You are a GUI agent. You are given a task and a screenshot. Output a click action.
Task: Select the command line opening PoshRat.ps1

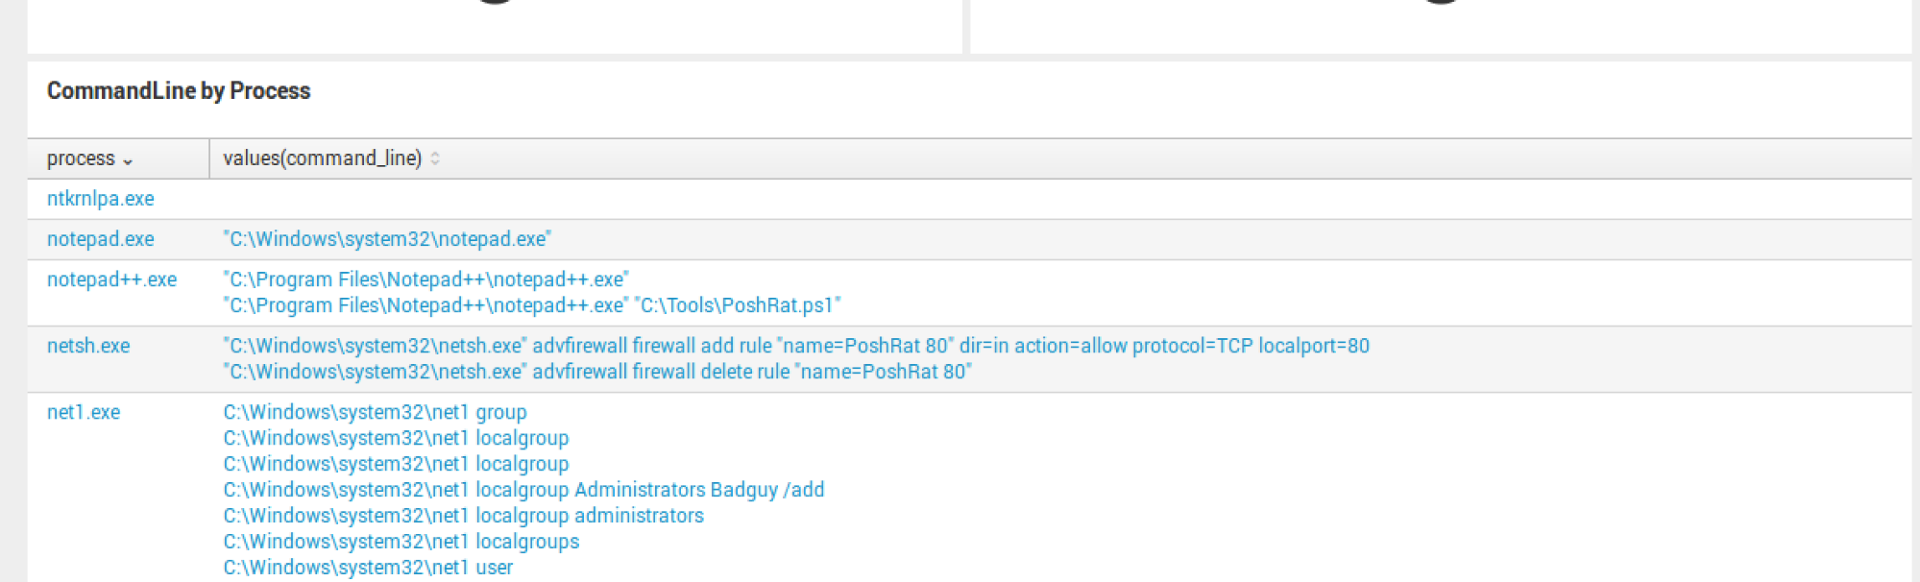point(531,305)
